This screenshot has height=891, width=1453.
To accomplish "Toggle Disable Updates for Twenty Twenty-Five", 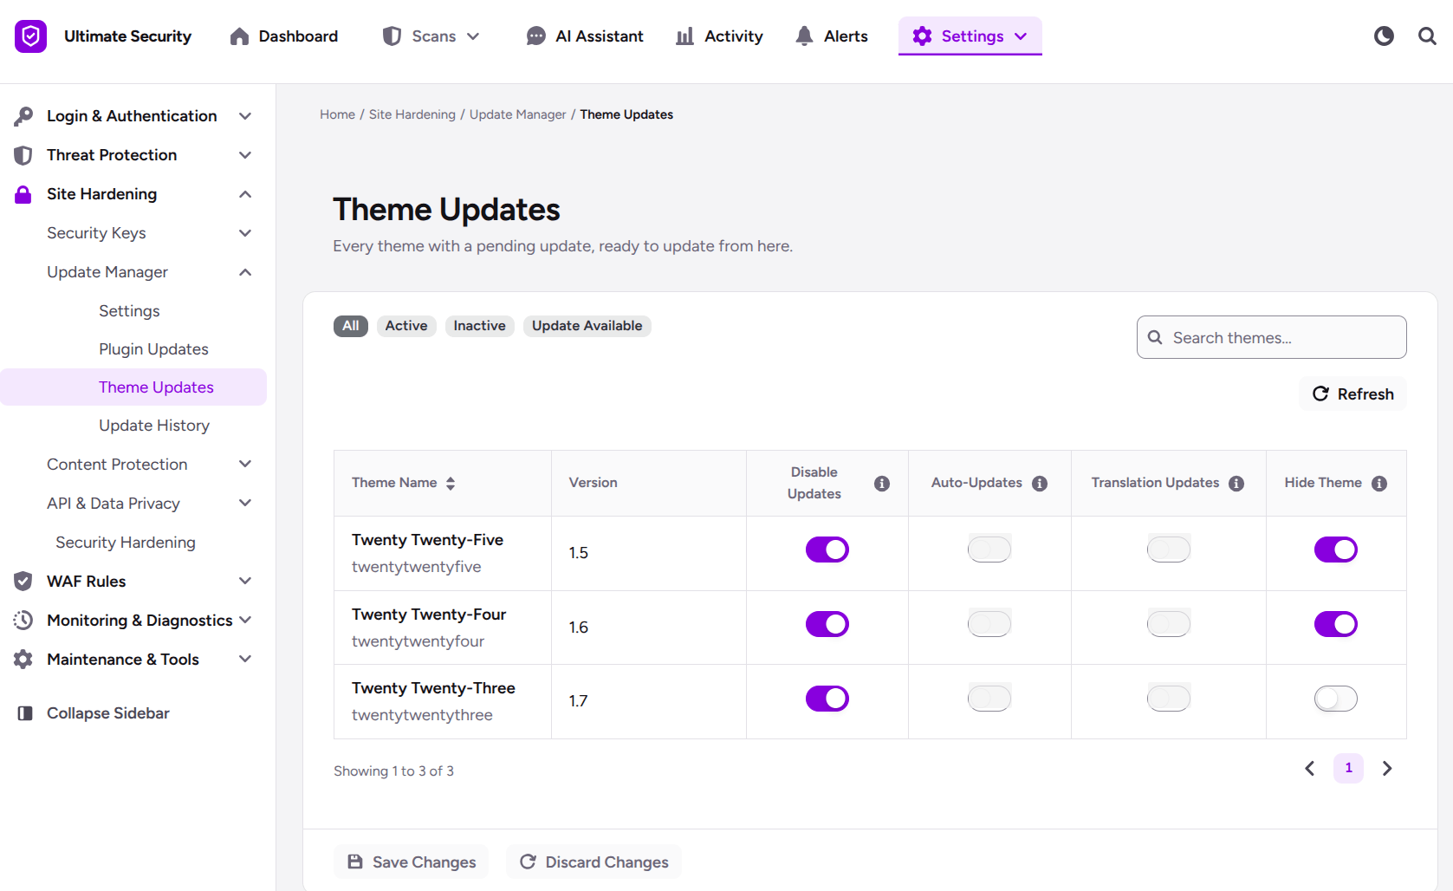I will click(827, 550).
